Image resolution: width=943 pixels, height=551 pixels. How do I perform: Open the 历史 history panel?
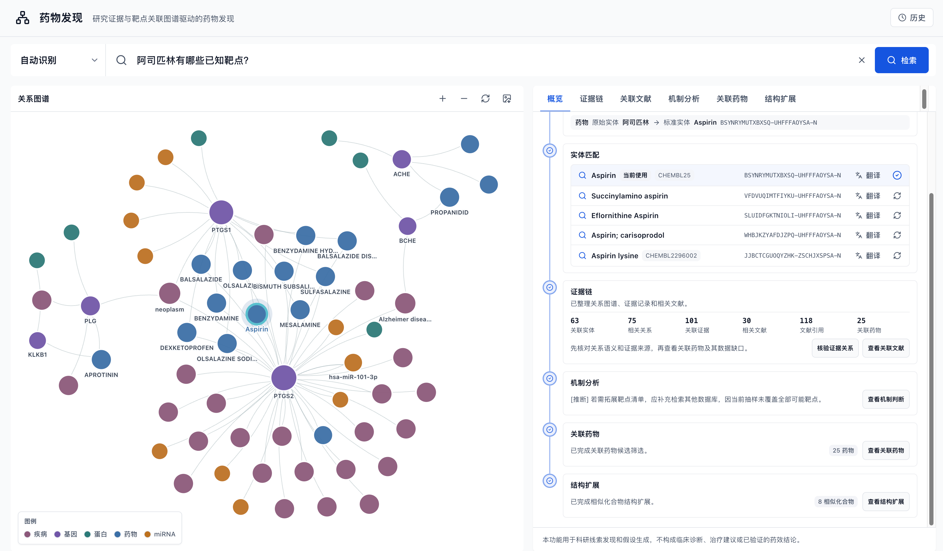(911, 18)
